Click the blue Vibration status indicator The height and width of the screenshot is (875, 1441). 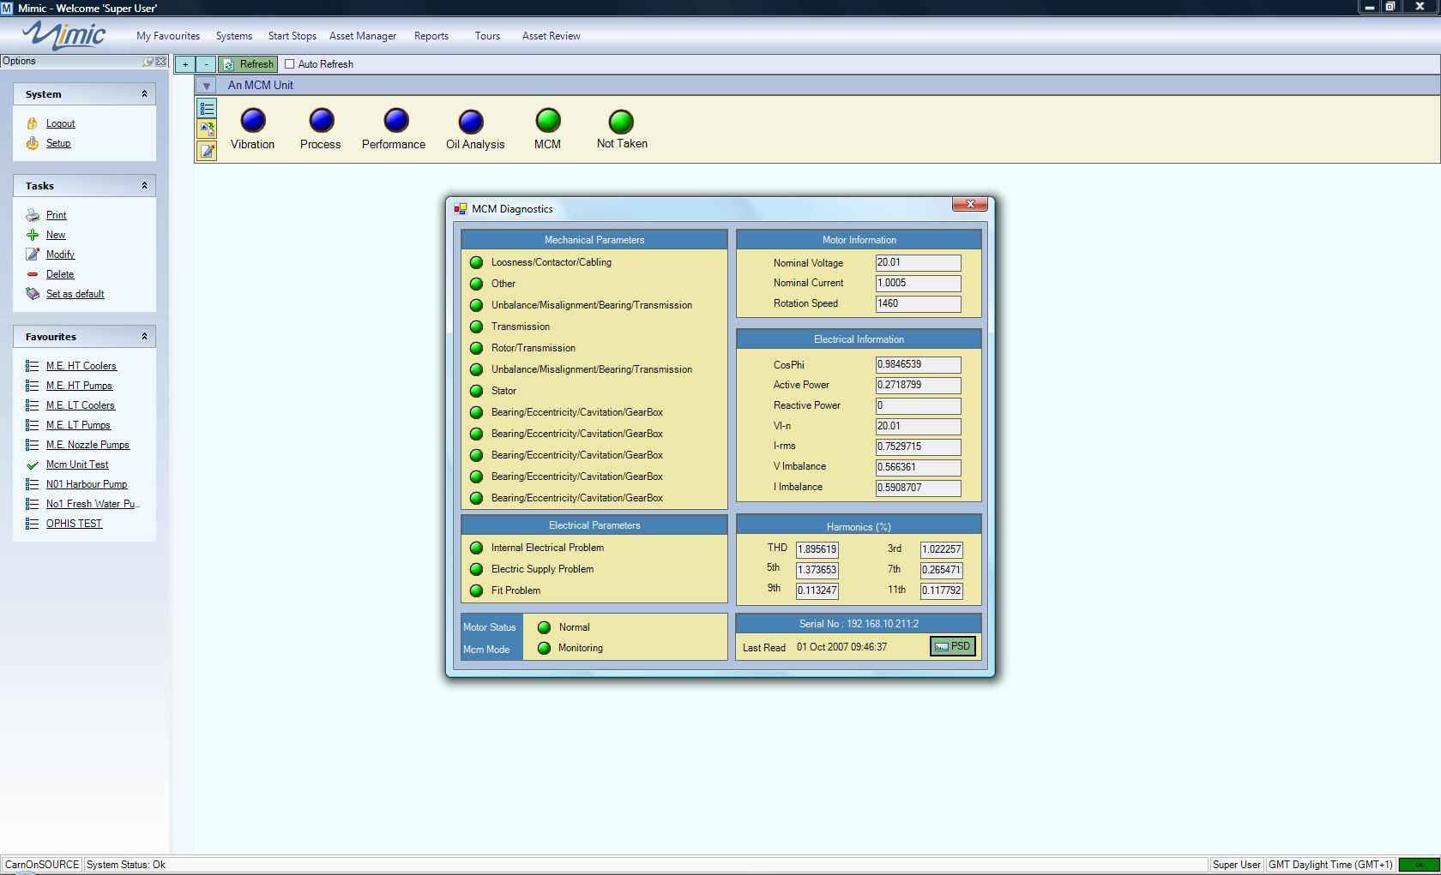253,121
